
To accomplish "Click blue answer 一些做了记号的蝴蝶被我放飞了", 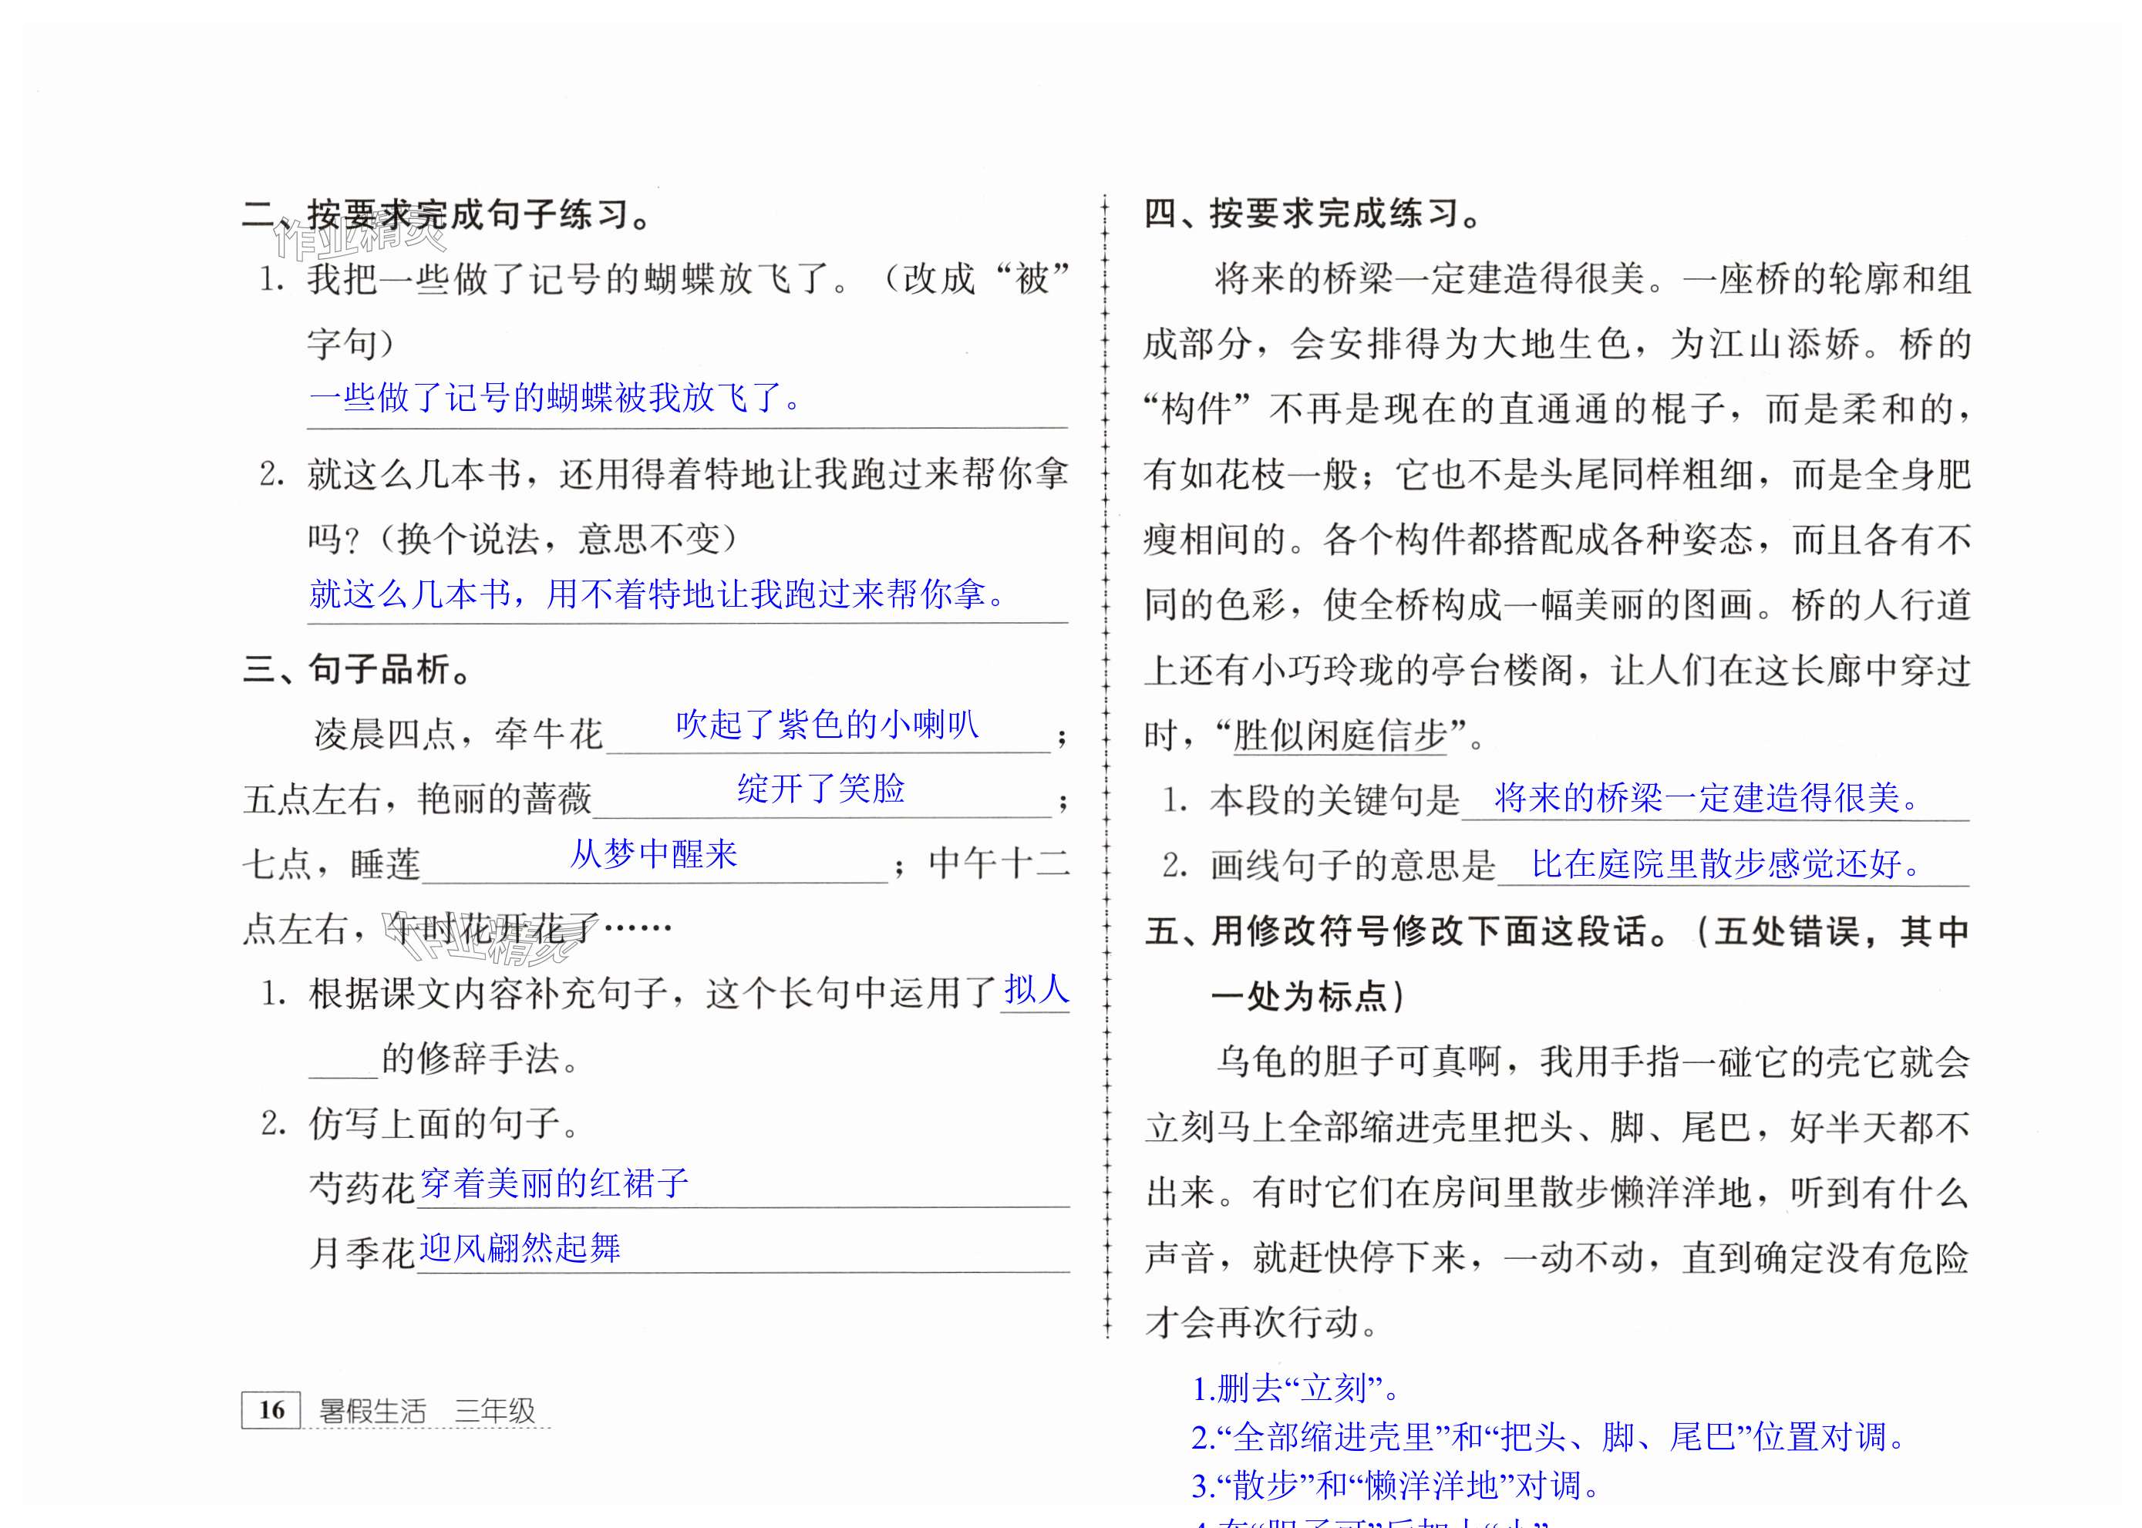I will click(x=556, y=398).
